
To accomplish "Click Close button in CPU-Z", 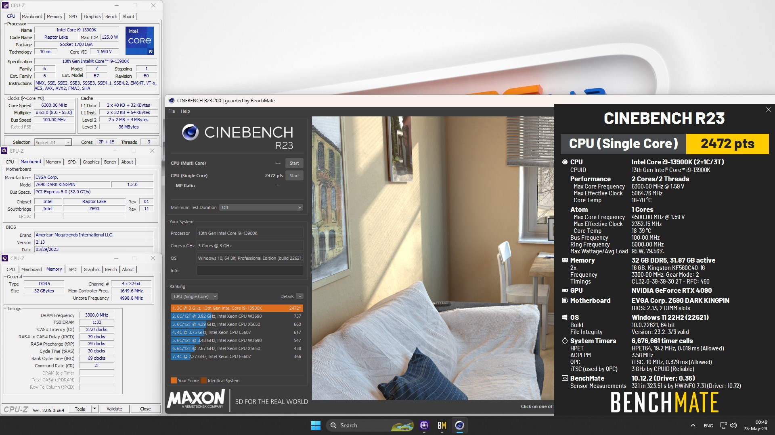I will pyautogui.click(x=145, y=409).
